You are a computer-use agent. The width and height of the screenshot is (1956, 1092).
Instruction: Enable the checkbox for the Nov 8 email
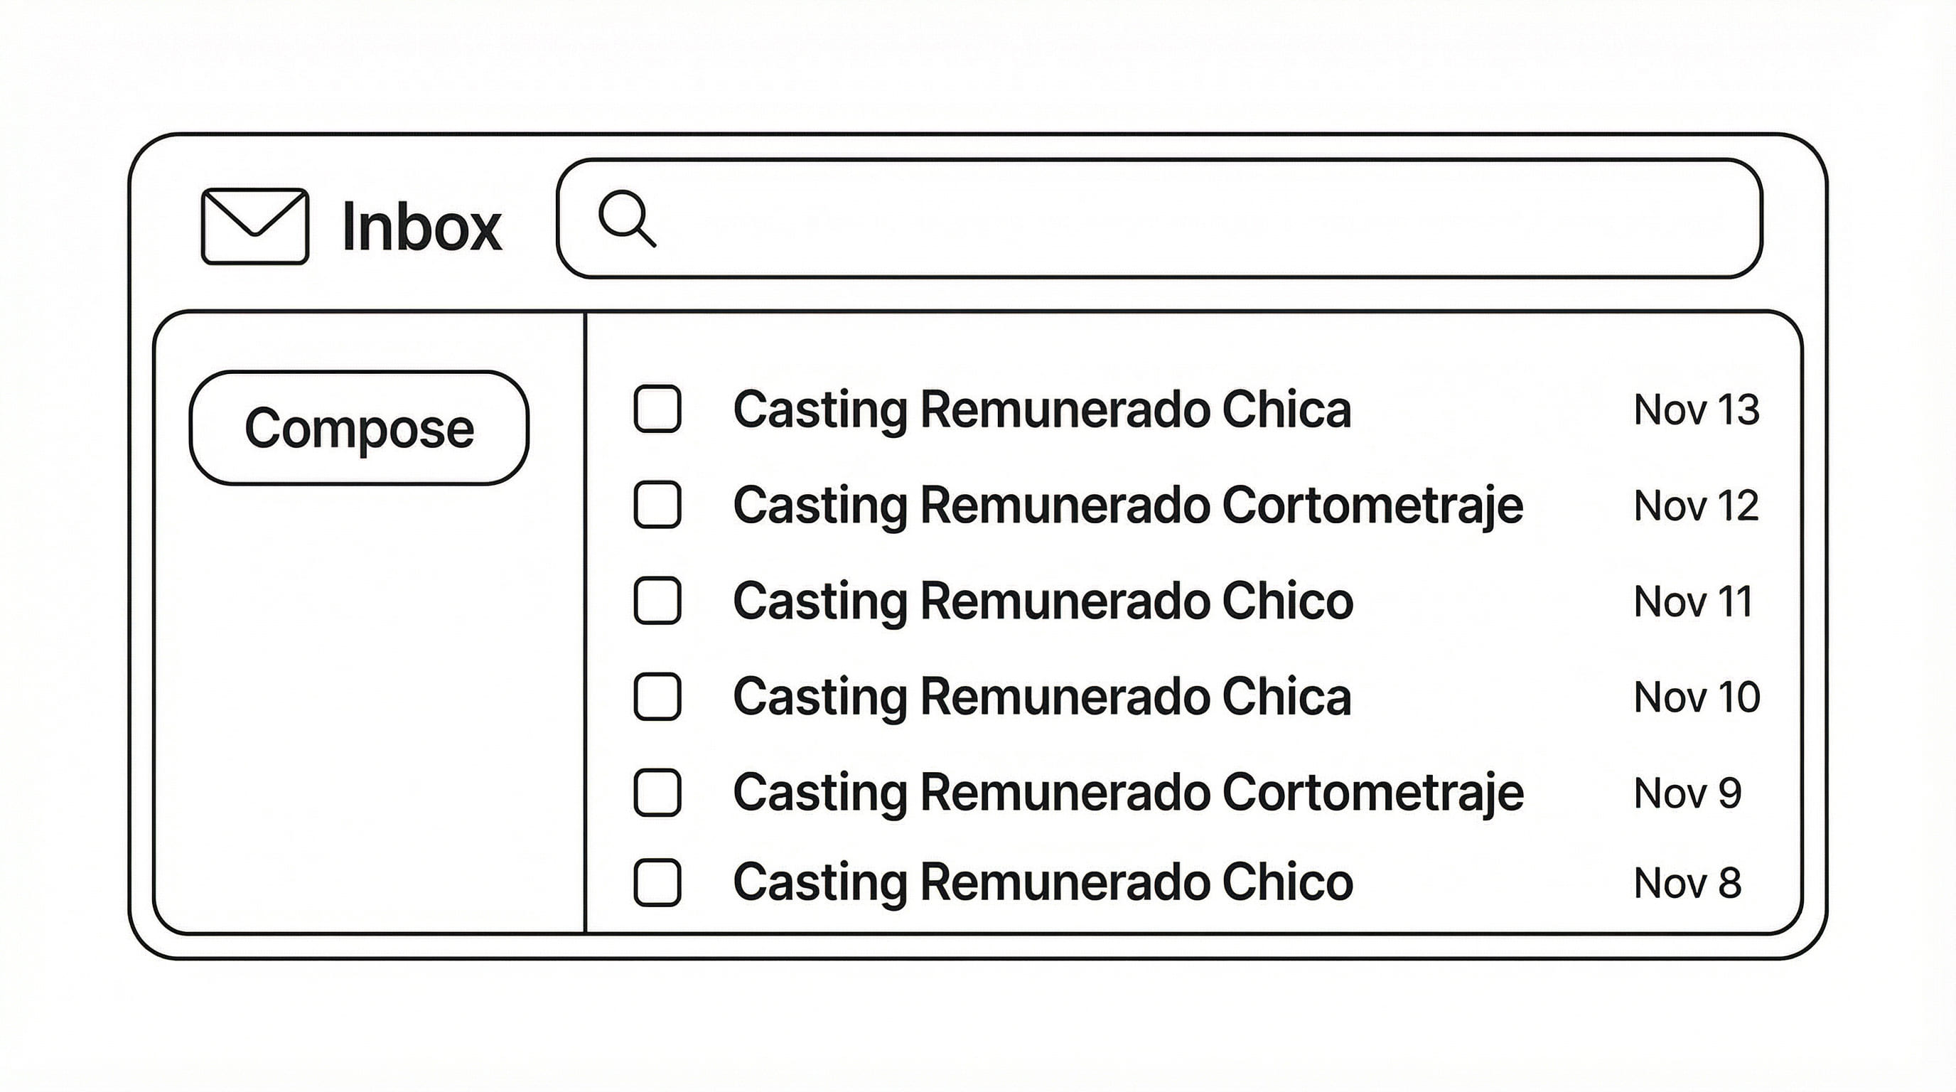pos(657,882)
